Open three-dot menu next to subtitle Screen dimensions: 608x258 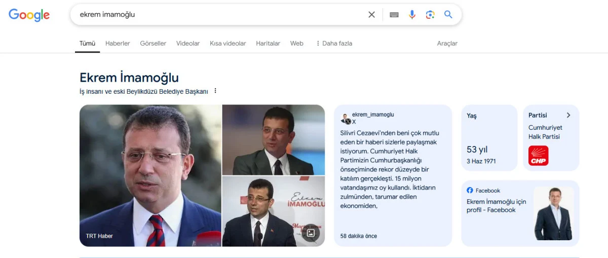tap(215, 91)
